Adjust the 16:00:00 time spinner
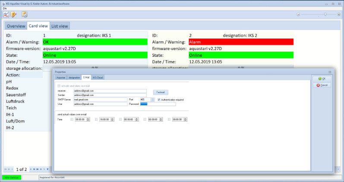The height and width of the screenshot is (182, 344). coord(112,119)
